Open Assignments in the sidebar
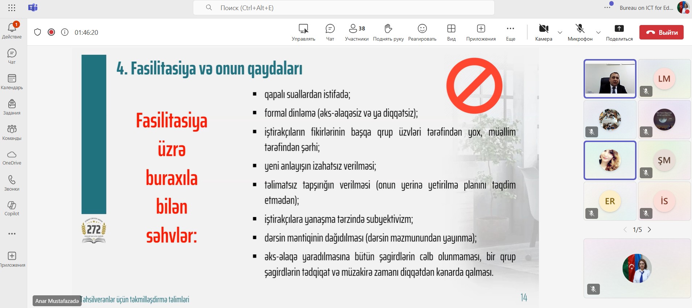The height and width of the screenshot is (308, 692). click(x=12, y=107)
